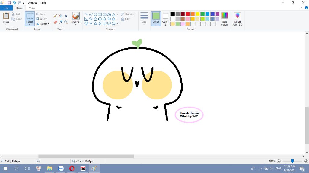
Task: Pick the Color picker eyedropper tool
Action: [61, 22]
